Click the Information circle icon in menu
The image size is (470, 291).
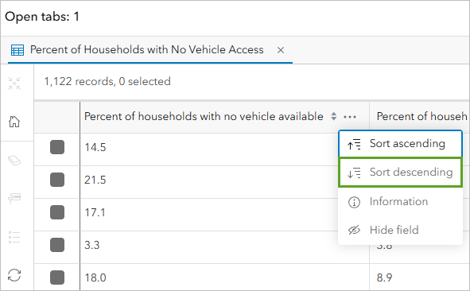(x=354, y=202)
